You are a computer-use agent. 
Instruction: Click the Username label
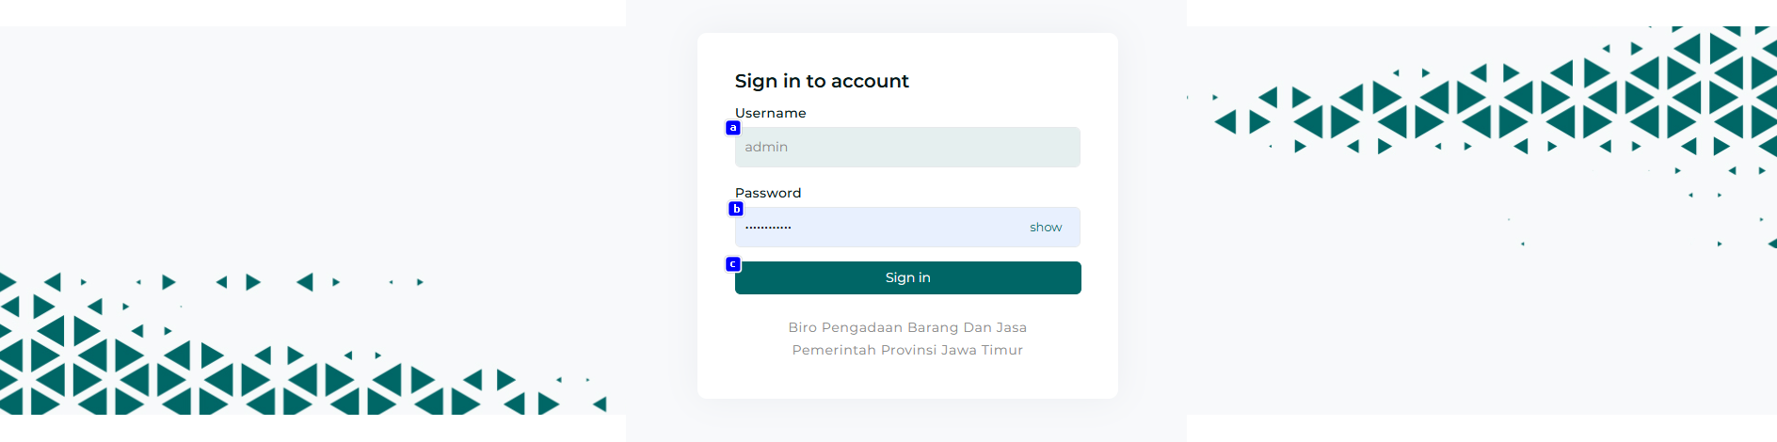coord(770,113)
